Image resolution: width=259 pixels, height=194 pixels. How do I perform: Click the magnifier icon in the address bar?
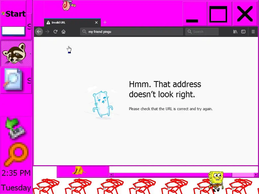84,32
